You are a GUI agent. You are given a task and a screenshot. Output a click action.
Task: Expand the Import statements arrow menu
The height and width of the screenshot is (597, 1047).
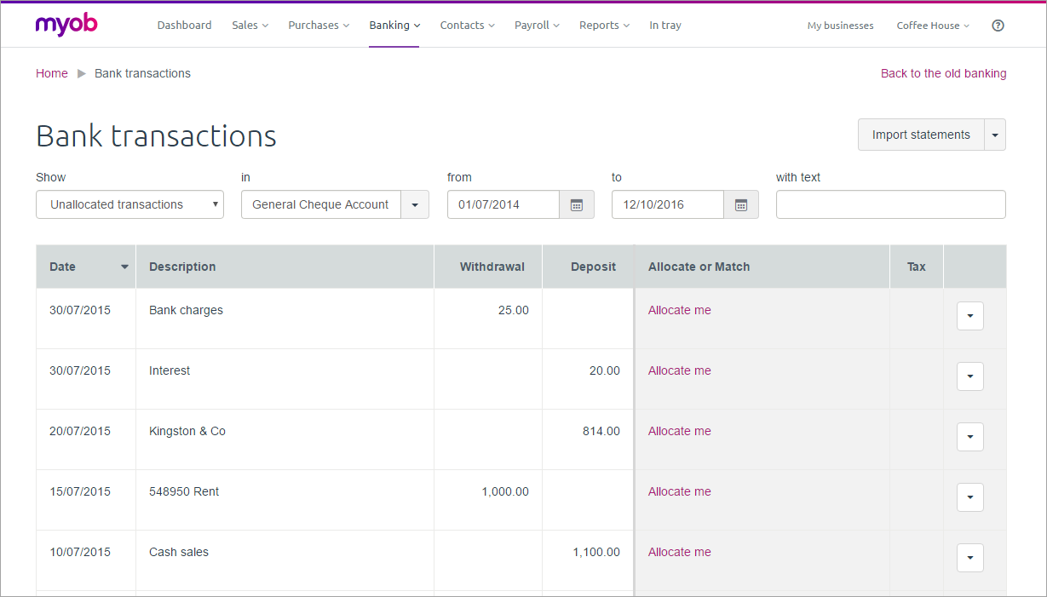pos(995,135)
